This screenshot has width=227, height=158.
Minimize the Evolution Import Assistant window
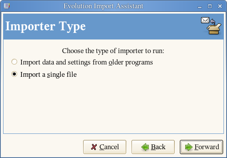(200, 7)
